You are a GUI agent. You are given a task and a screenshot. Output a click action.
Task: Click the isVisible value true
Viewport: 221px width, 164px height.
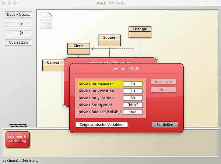tap(133, 112)
